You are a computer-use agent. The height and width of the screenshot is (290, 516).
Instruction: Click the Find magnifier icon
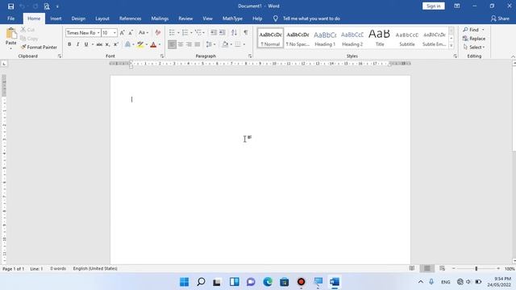466,30
